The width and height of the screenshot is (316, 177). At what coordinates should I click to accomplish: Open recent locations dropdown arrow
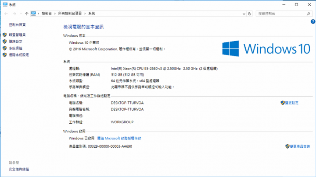[x=21, y=14]
